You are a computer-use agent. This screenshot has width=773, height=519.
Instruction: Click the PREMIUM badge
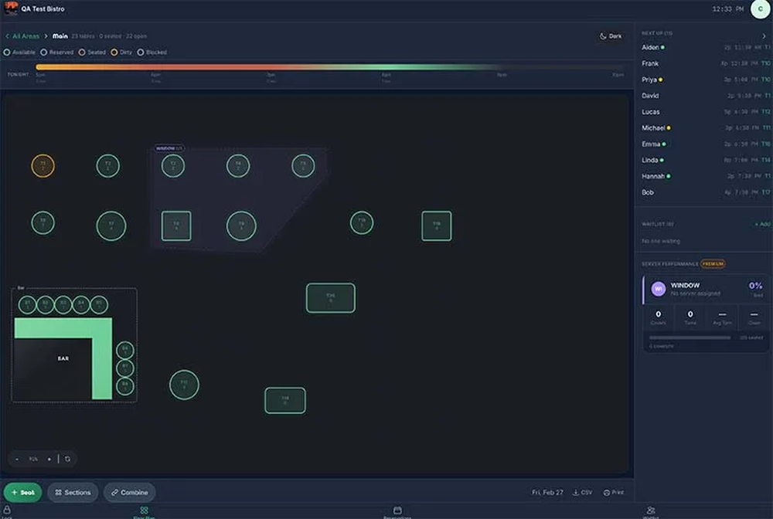pos(713,264)
